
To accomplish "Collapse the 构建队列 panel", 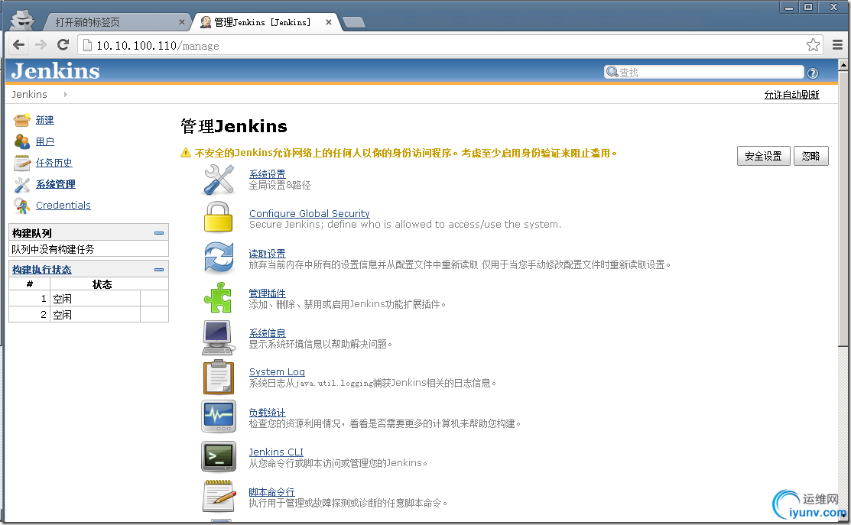I will click(x=159, y=233).
